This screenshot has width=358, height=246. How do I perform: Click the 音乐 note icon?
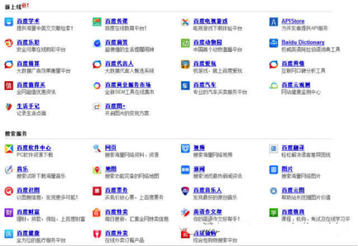9,170
